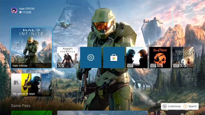Launch the Sea of Thieves tile
Screen dimensions: 205x115
pyautogui.click(x=160, y=57)
